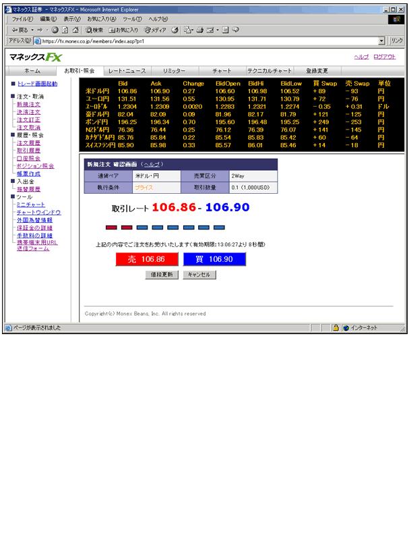Open the ポジション照会 sidebar link
Viewport: 409px width, 540px height.
point(36,166)
